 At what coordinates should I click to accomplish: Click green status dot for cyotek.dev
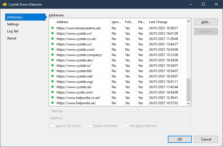point(52,60)
